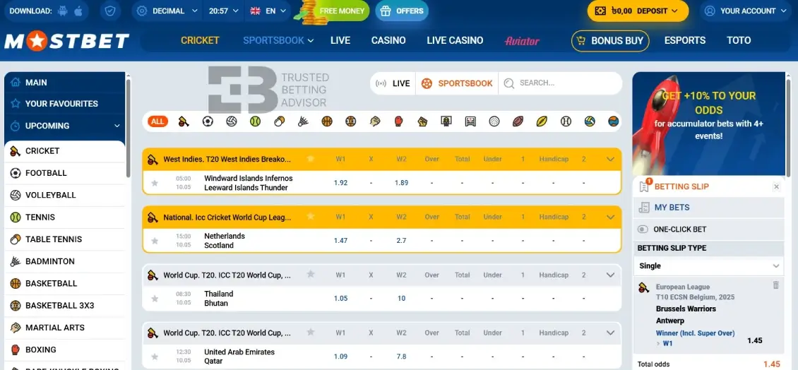Image resolution: width=798 pixels, height=370 pixels.
Task: Favourite the Netherlands vs Scotland match star
Action: pyautogui.click(x=155, y=241)
